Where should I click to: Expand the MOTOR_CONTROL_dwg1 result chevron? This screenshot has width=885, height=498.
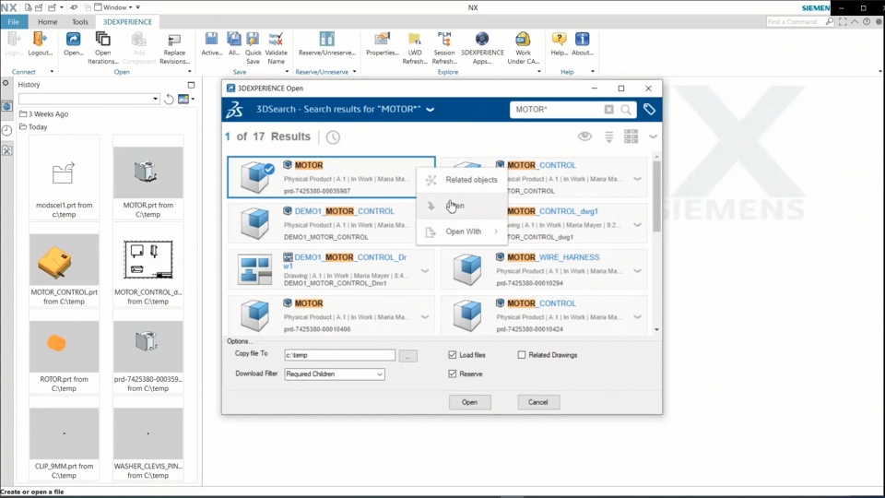(x=637, y=225)
